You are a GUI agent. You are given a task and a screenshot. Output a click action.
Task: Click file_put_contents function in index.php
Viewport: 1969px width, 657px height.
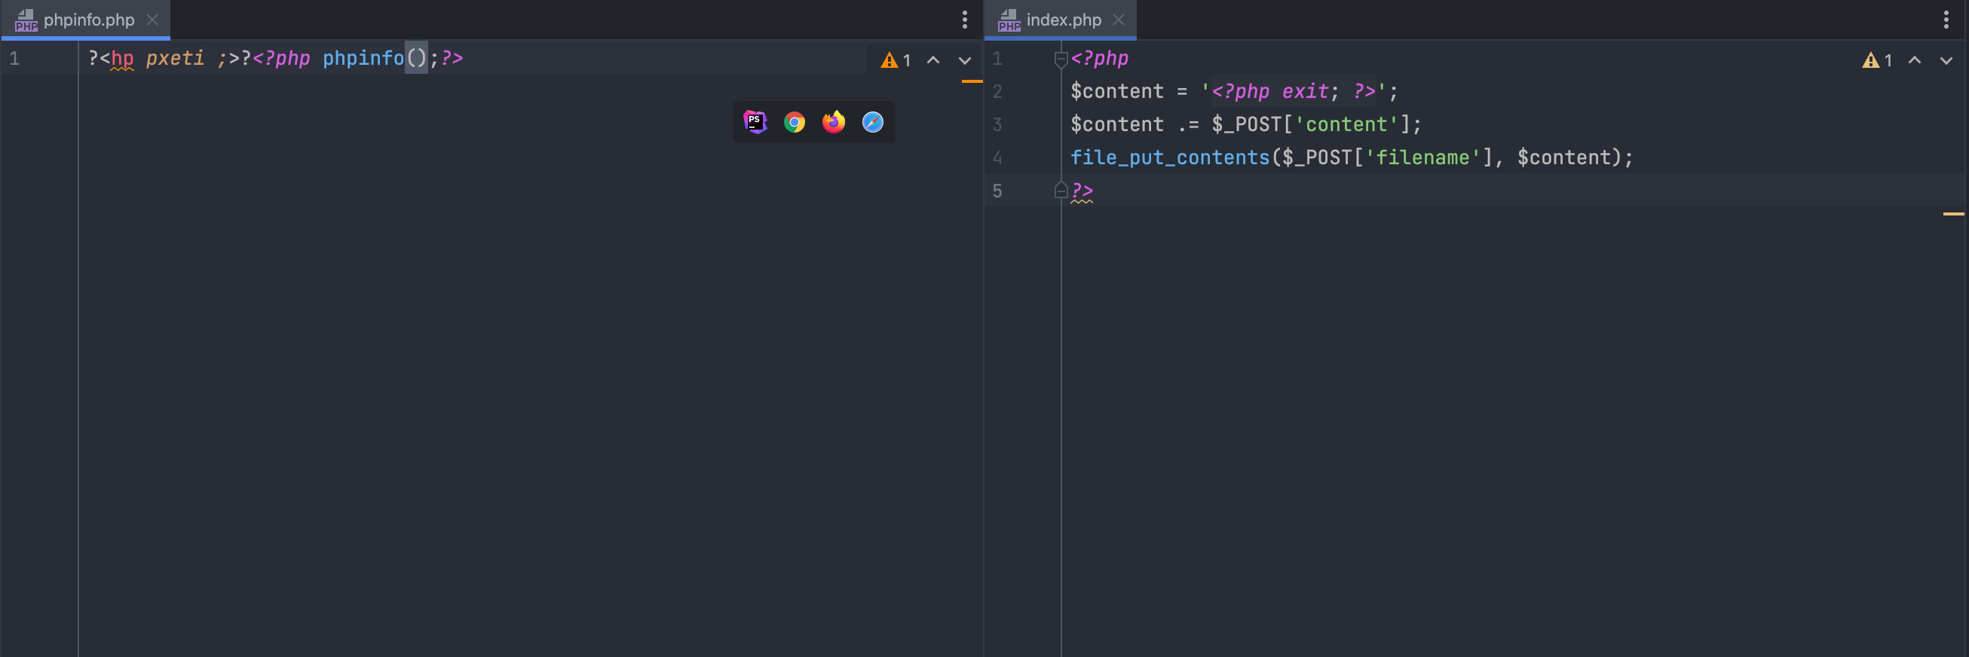coord(1169,157)
